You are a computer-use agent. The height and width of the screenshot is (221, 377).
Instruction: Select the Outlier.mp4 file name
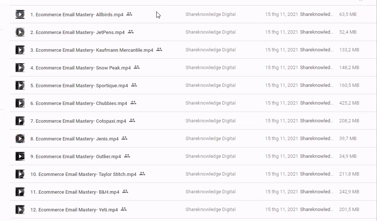coord(76,157)
